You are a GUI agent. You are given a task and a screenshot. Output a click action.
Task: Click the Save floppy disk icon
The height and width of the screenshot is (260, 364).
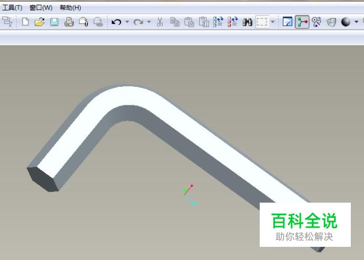pos(54,22)
